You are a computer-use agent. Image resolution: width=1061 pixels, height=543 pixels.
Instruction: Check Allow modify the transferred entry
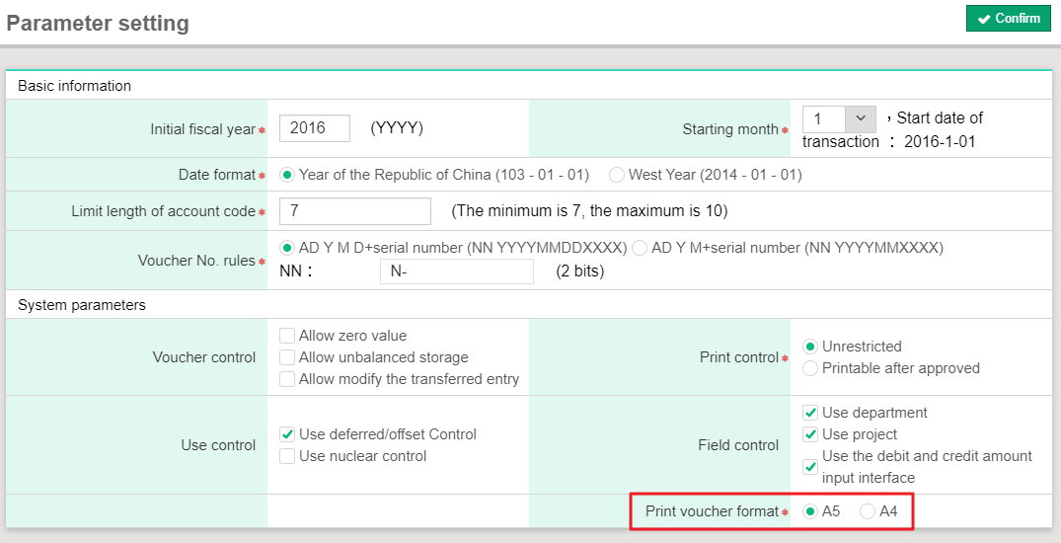pos(287,379)
